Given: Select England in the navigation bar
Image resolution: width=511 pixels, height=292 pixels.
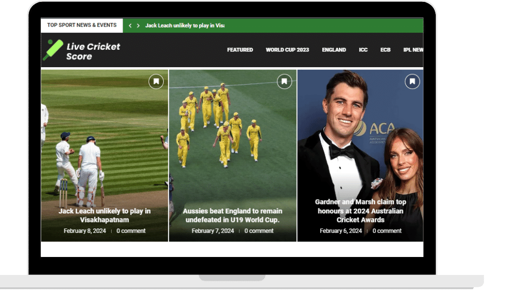Looking at the screenshot, I should point(334,50).
